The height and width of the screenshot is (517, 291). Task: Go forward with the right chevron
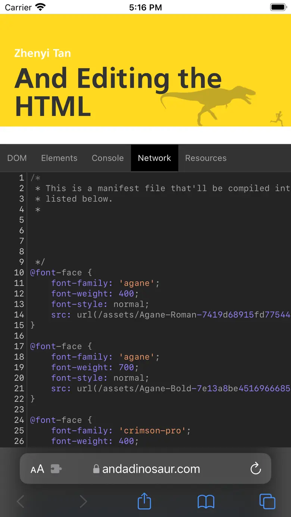pos(83,502)
